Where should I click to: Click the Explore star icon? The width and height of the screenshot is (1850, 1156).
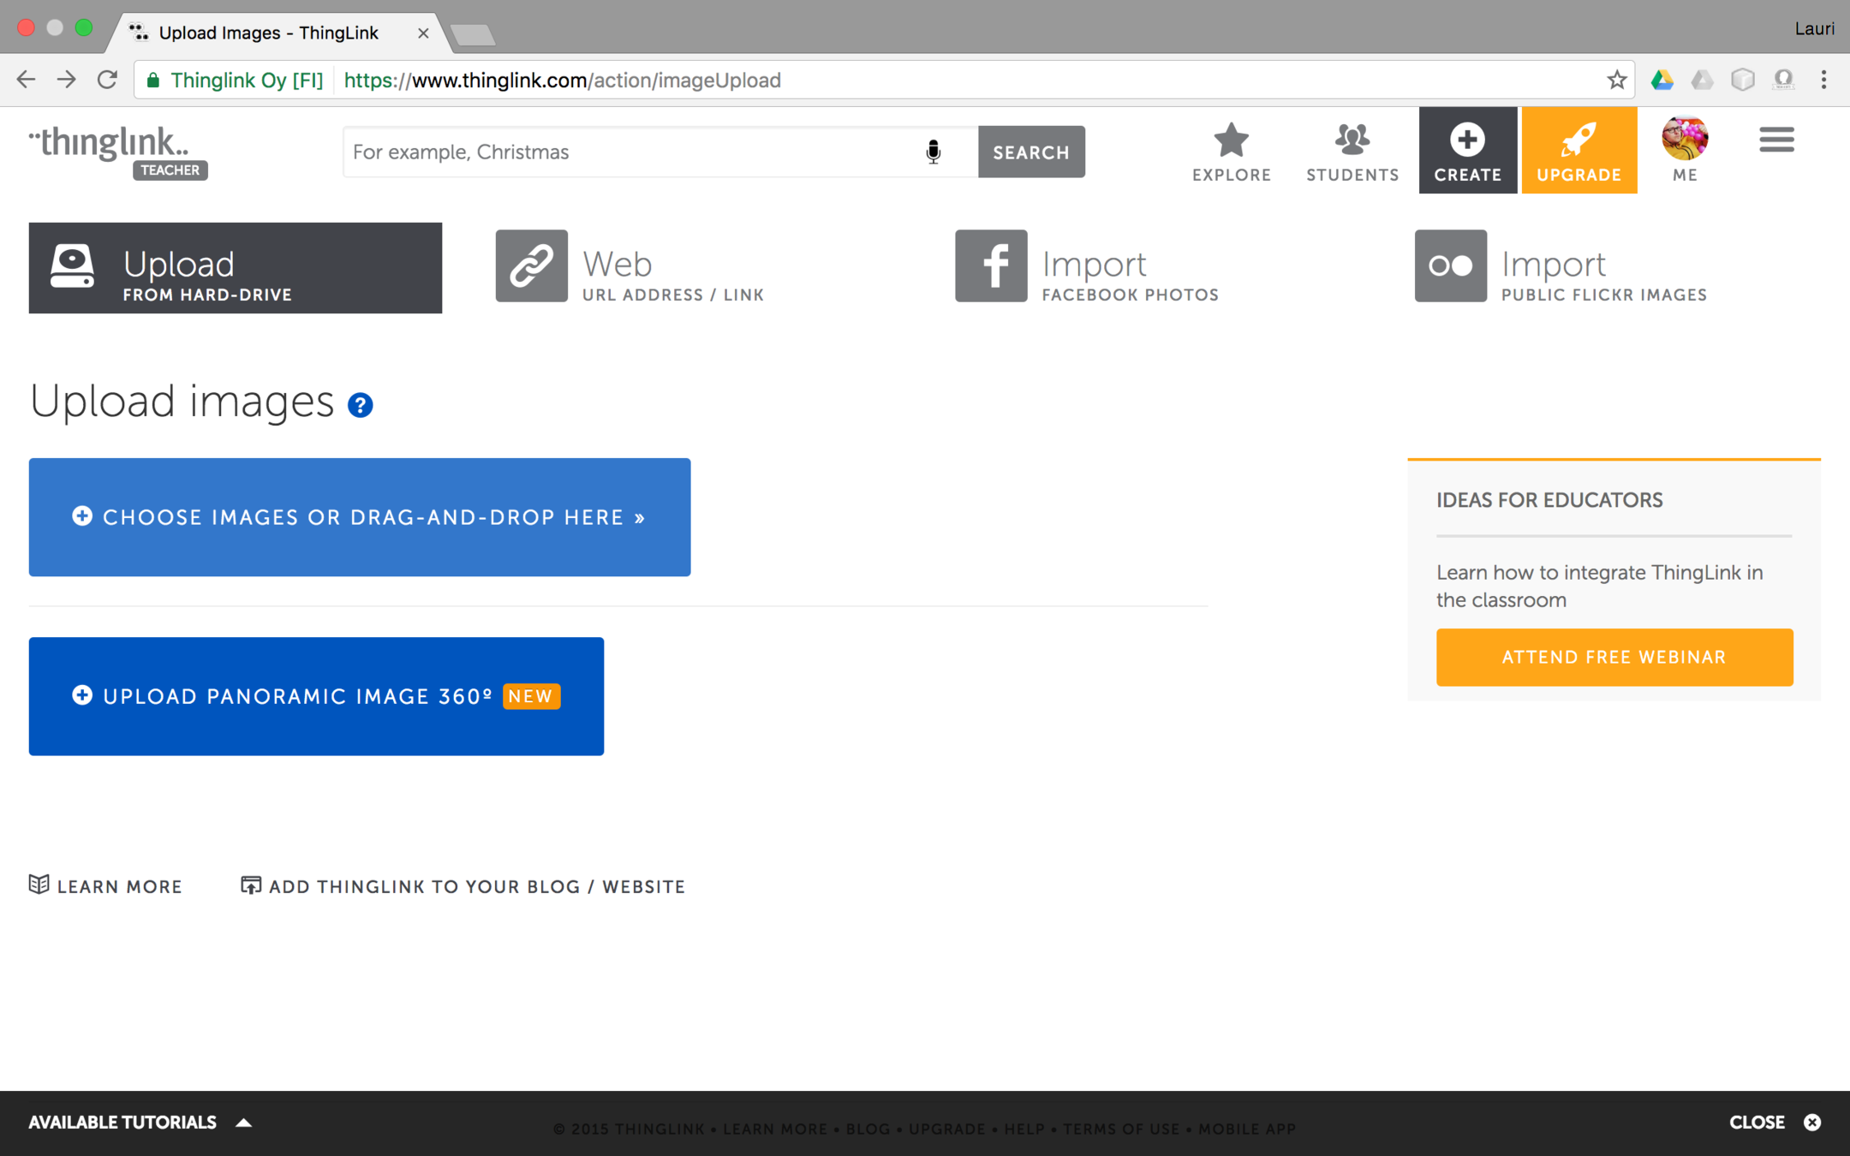(x=1231, y=140)
